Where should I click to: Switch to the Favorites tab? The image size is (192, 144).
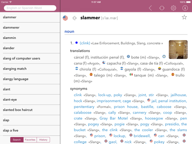(x=30, y=140)
